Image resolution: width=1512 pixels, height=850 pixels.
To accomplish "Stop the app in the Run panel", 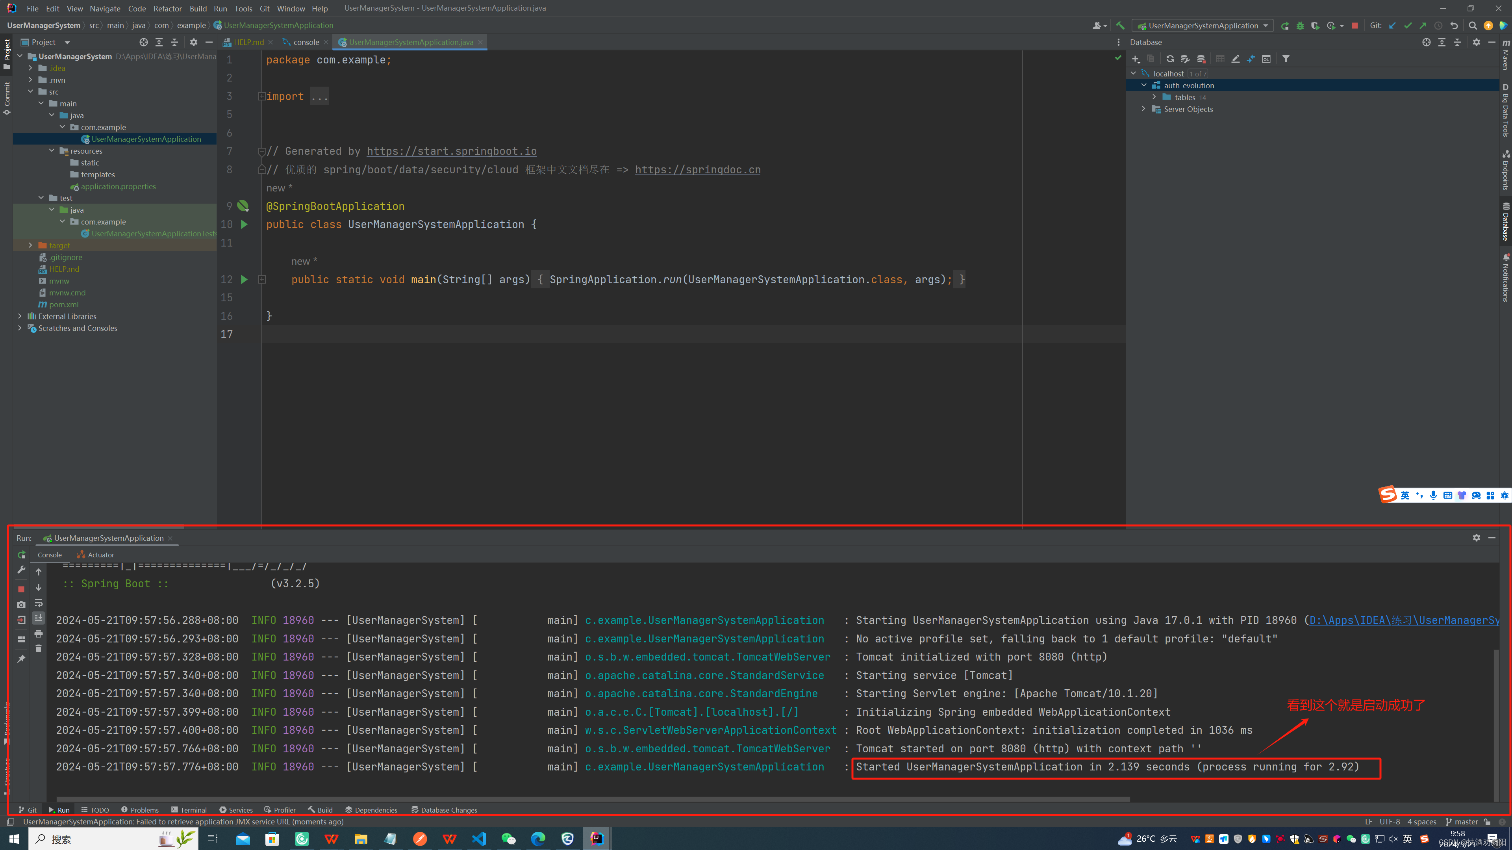I will point(21,589).
